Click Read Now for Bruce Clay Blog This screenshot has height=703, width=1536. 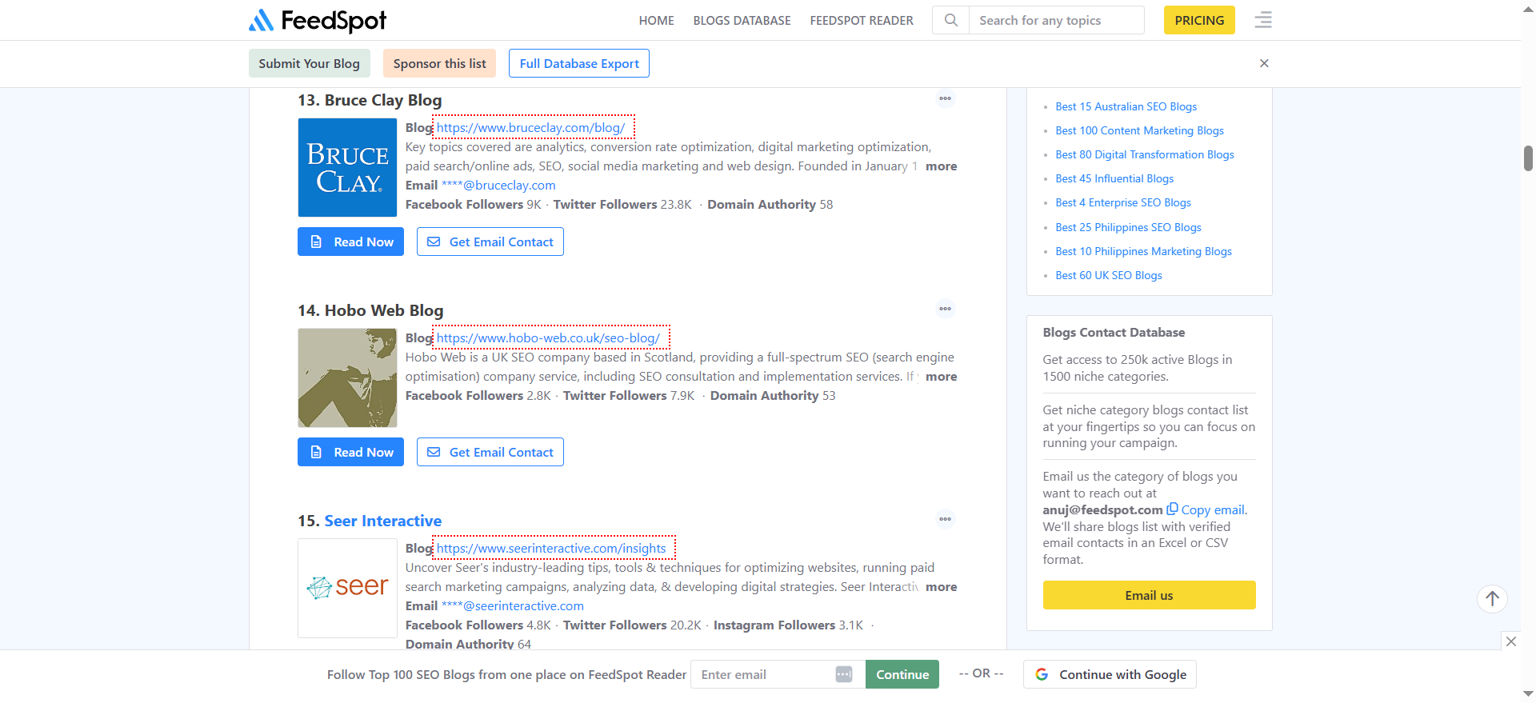[350, 242]
